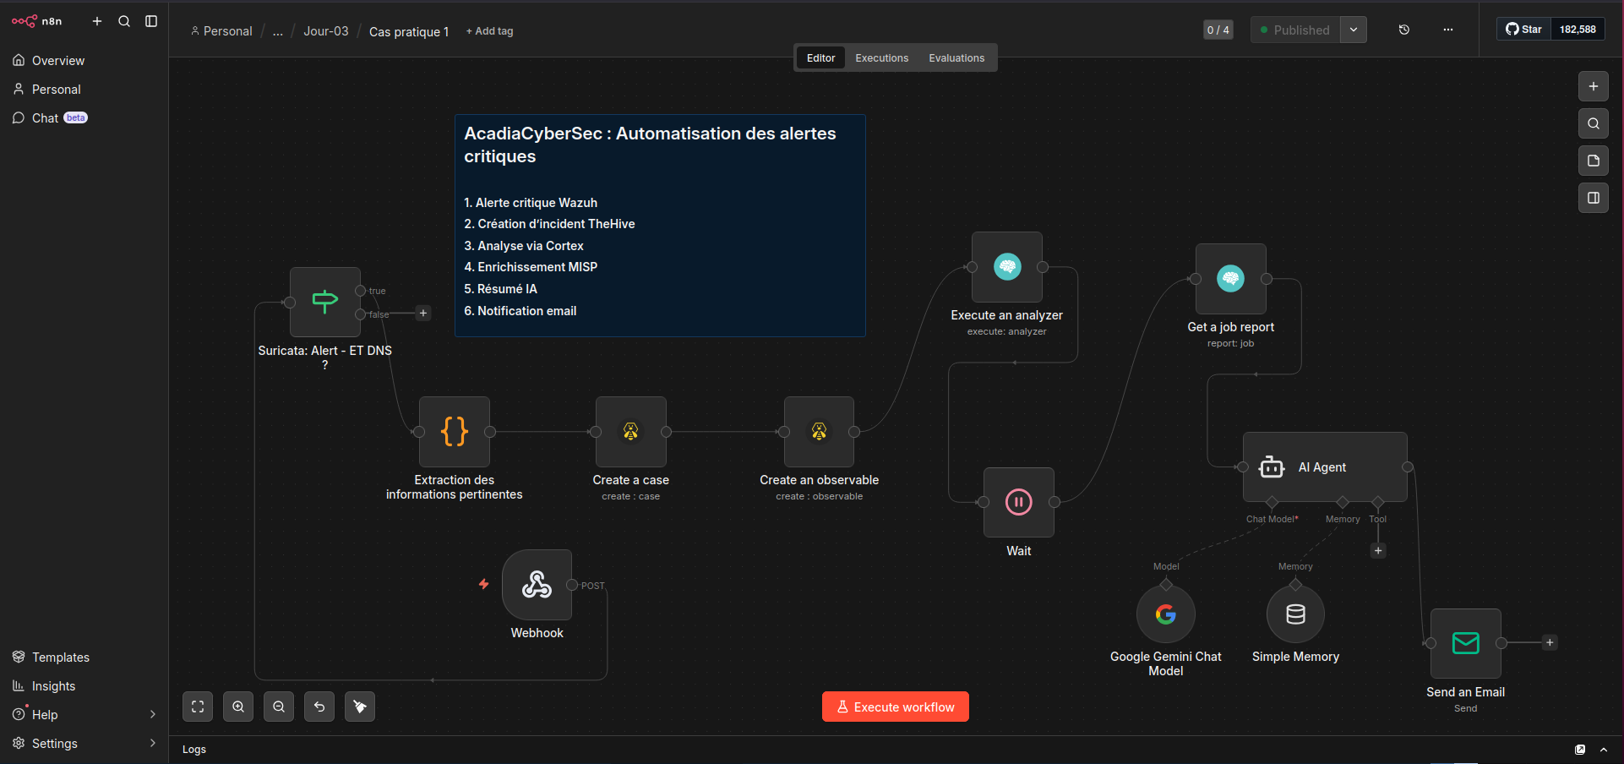Toggle the canvas side panel button
Viewport: 1624px width, 764px height.
[x=1594, y=198]
